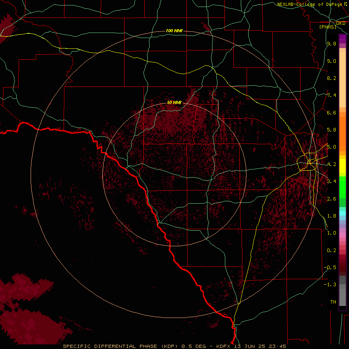Image resolution: width=349 pixels, height=349 pixels.
Task: Click the 1.0 color scale value
Action: (332, 233)
